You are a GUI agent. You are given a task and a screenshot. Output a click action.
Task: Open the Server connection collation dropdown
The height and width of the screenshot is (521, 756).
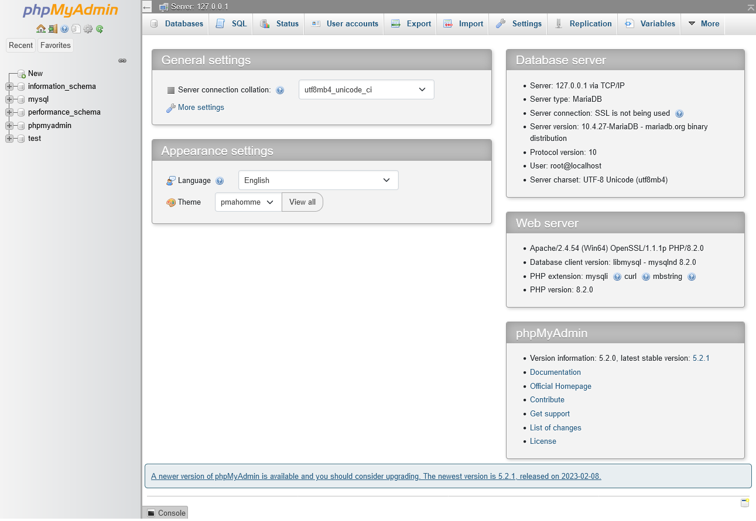coord(366,89)
